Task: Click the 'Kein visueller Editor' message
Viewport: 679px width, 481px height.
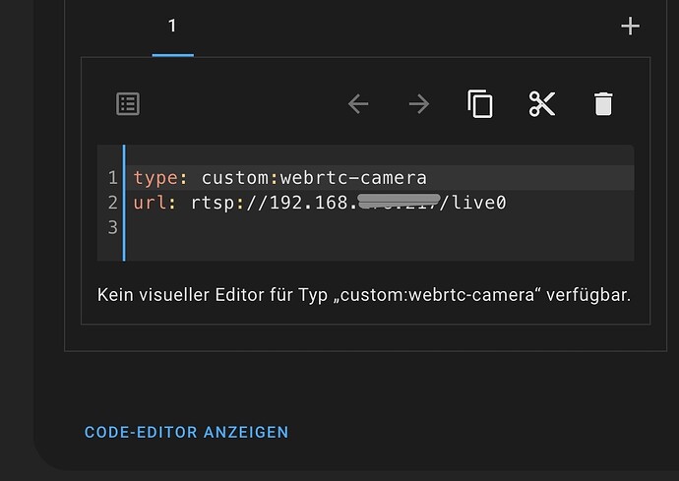Action: (364, 295)
